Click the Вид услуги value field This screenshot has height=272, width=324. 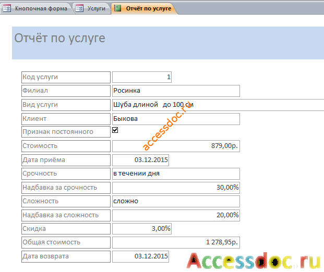click(218, 105)
